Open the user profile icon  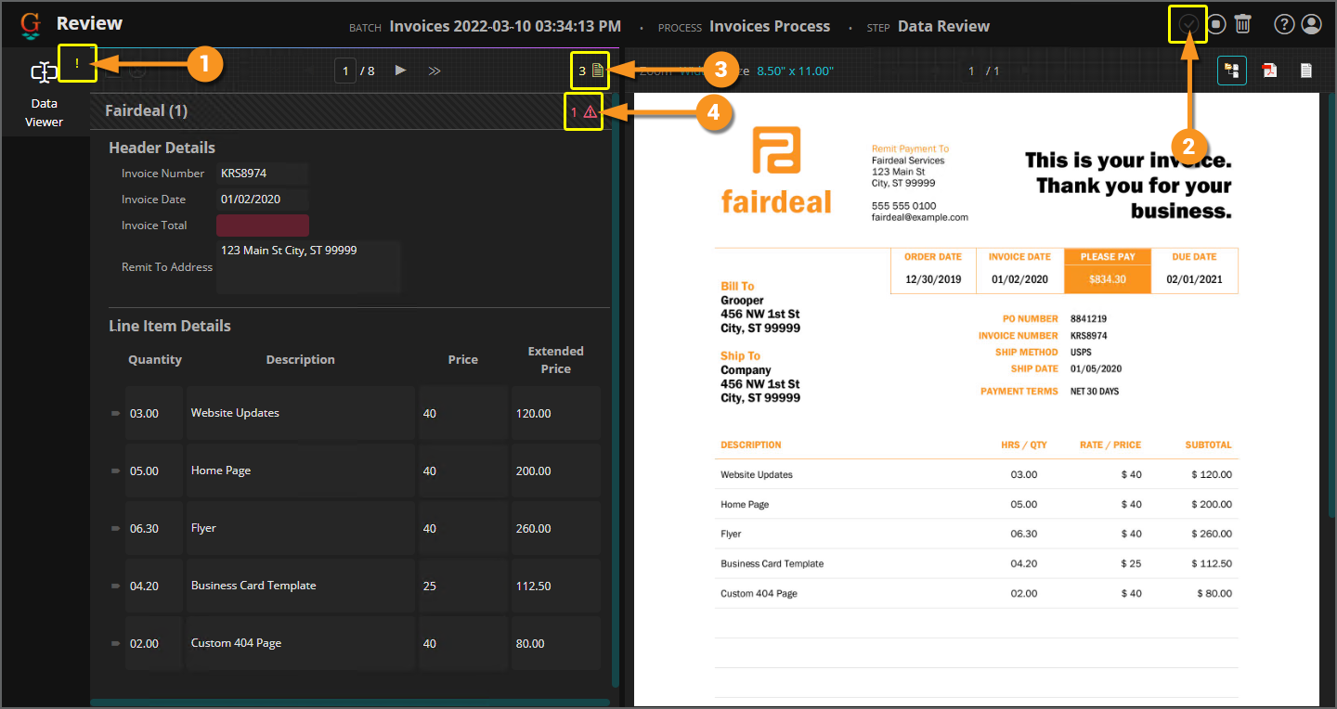1311,24
